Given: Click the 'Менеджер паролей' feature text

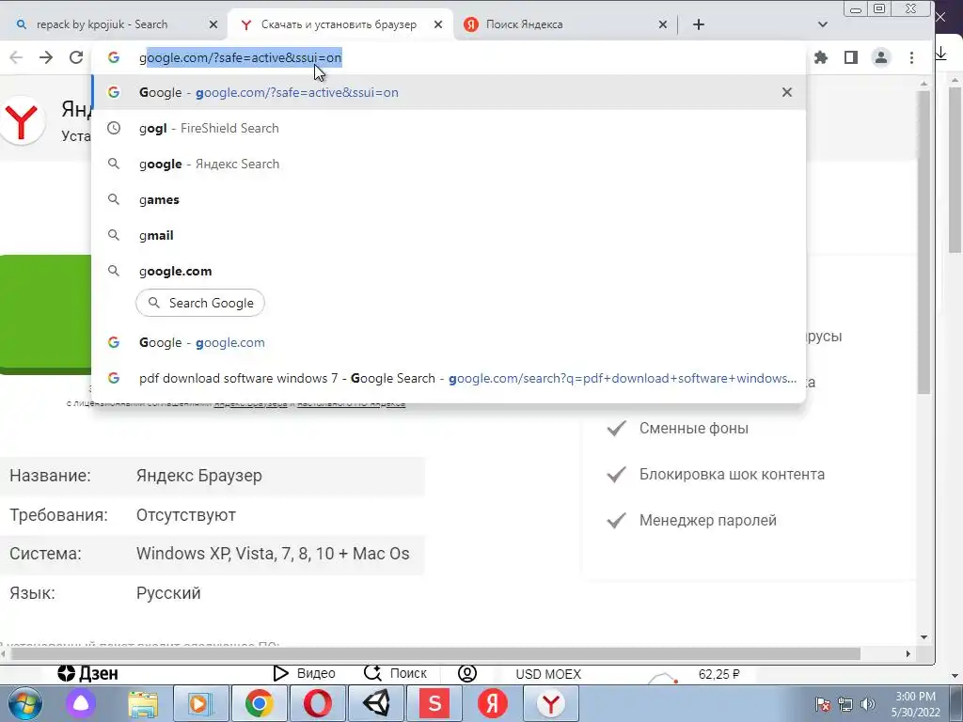Looking at the screenshot, I should tap(708, 520).
